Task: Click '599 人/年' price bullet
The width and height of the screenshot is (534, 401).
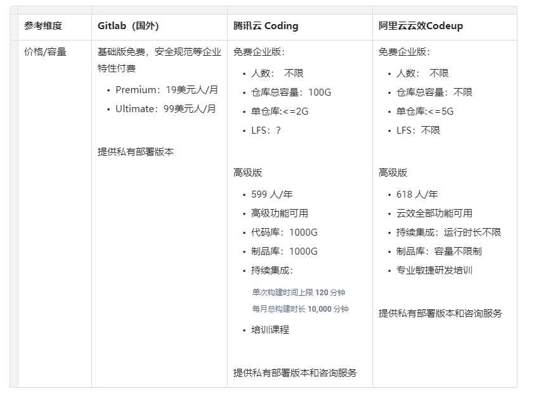Action: tap(272, 194)
